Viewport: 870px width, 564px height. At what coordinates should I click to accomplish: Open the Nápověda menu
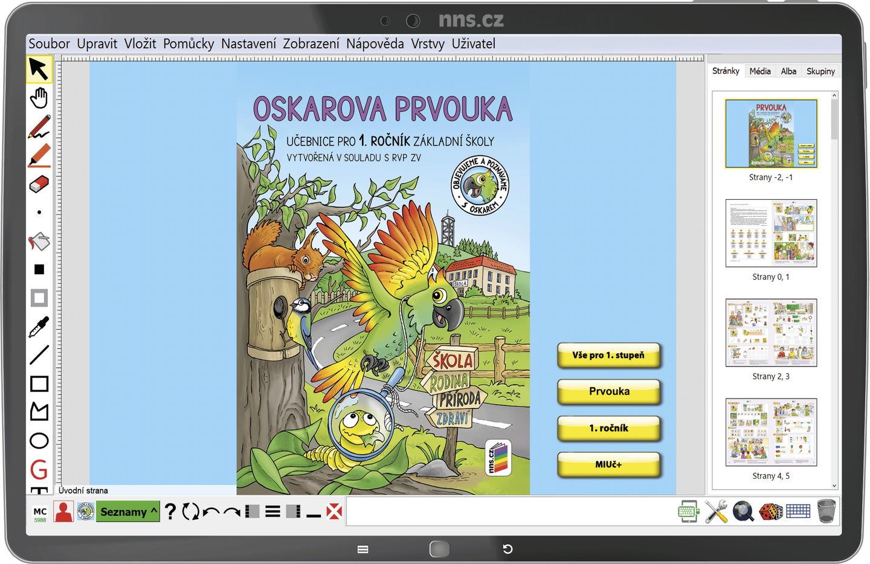(x=375, y=43)
